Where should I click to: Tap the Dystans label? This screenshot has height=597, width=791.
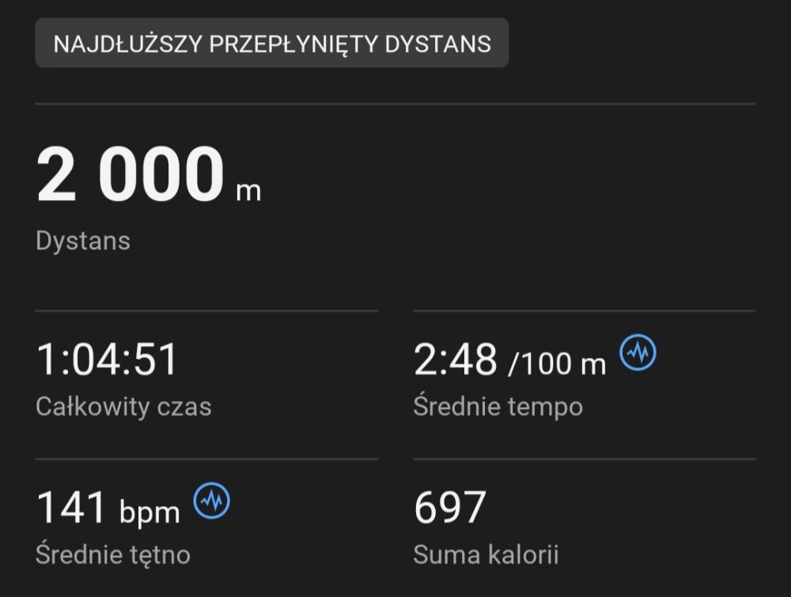tap(83, 241)
